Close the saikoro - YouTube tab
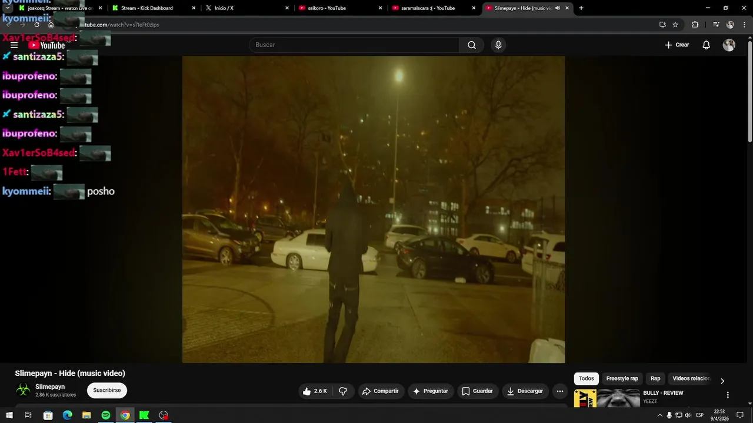This screenshot has height=423, width=753. 380,8
